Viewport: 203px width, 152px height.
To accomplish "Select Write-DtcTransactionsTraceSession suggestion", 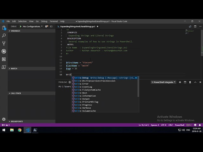I will click(105, 81).
